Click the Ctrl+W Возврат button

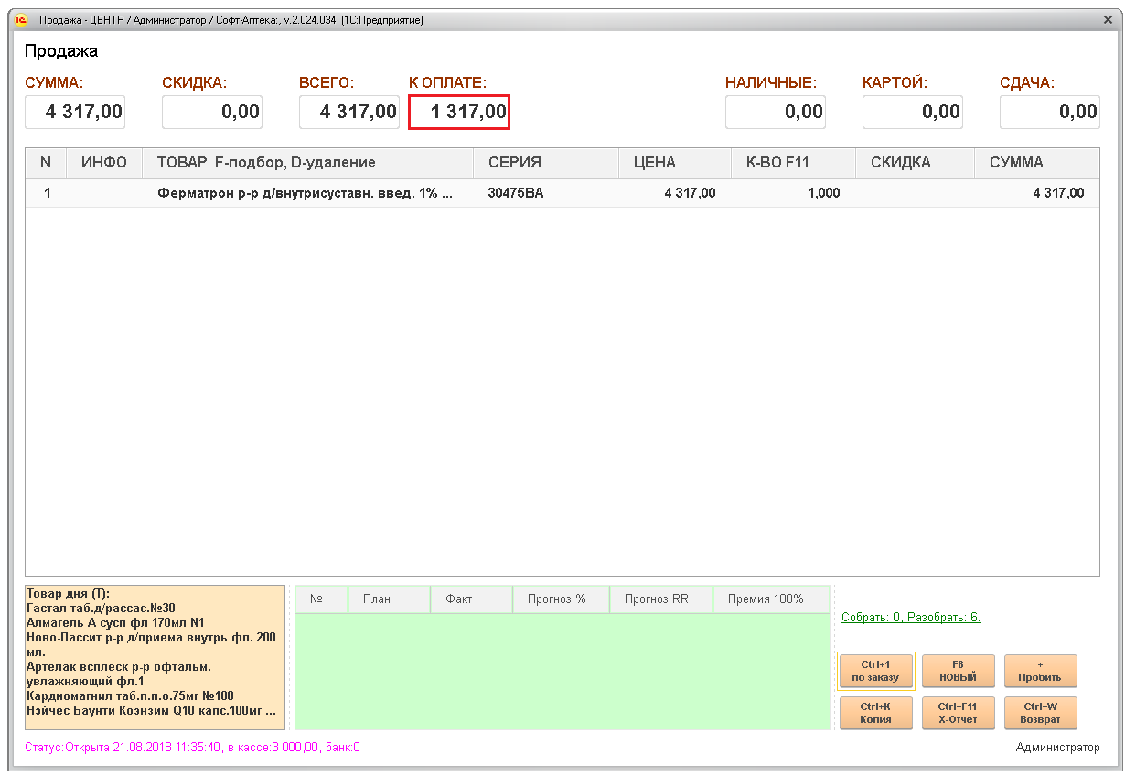[1040, 713]
